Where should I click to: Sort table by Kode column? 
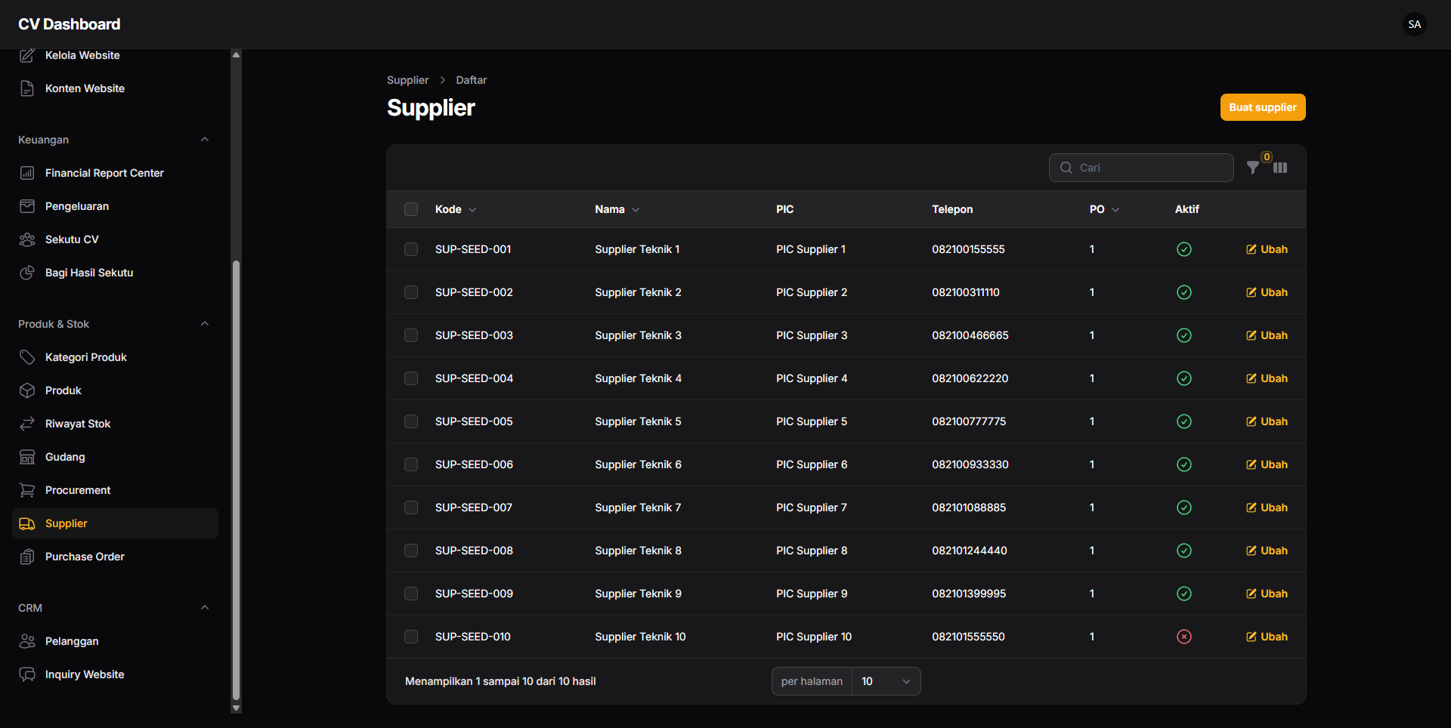(x=456, y=209)
